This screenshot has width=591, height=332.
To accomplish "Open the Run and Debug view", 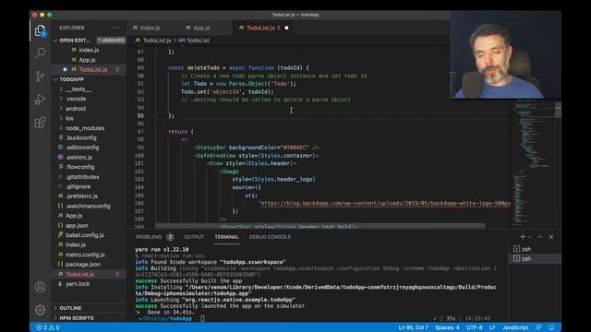I will pos(40,100).
